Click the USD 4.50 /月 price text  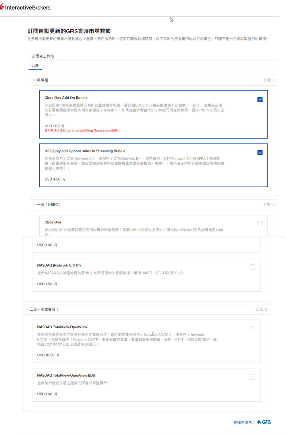pos(55,179)
